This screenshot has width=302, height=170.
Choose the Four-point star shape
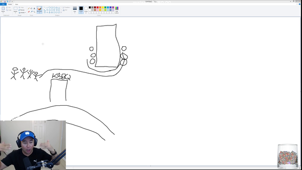[47, 12]
